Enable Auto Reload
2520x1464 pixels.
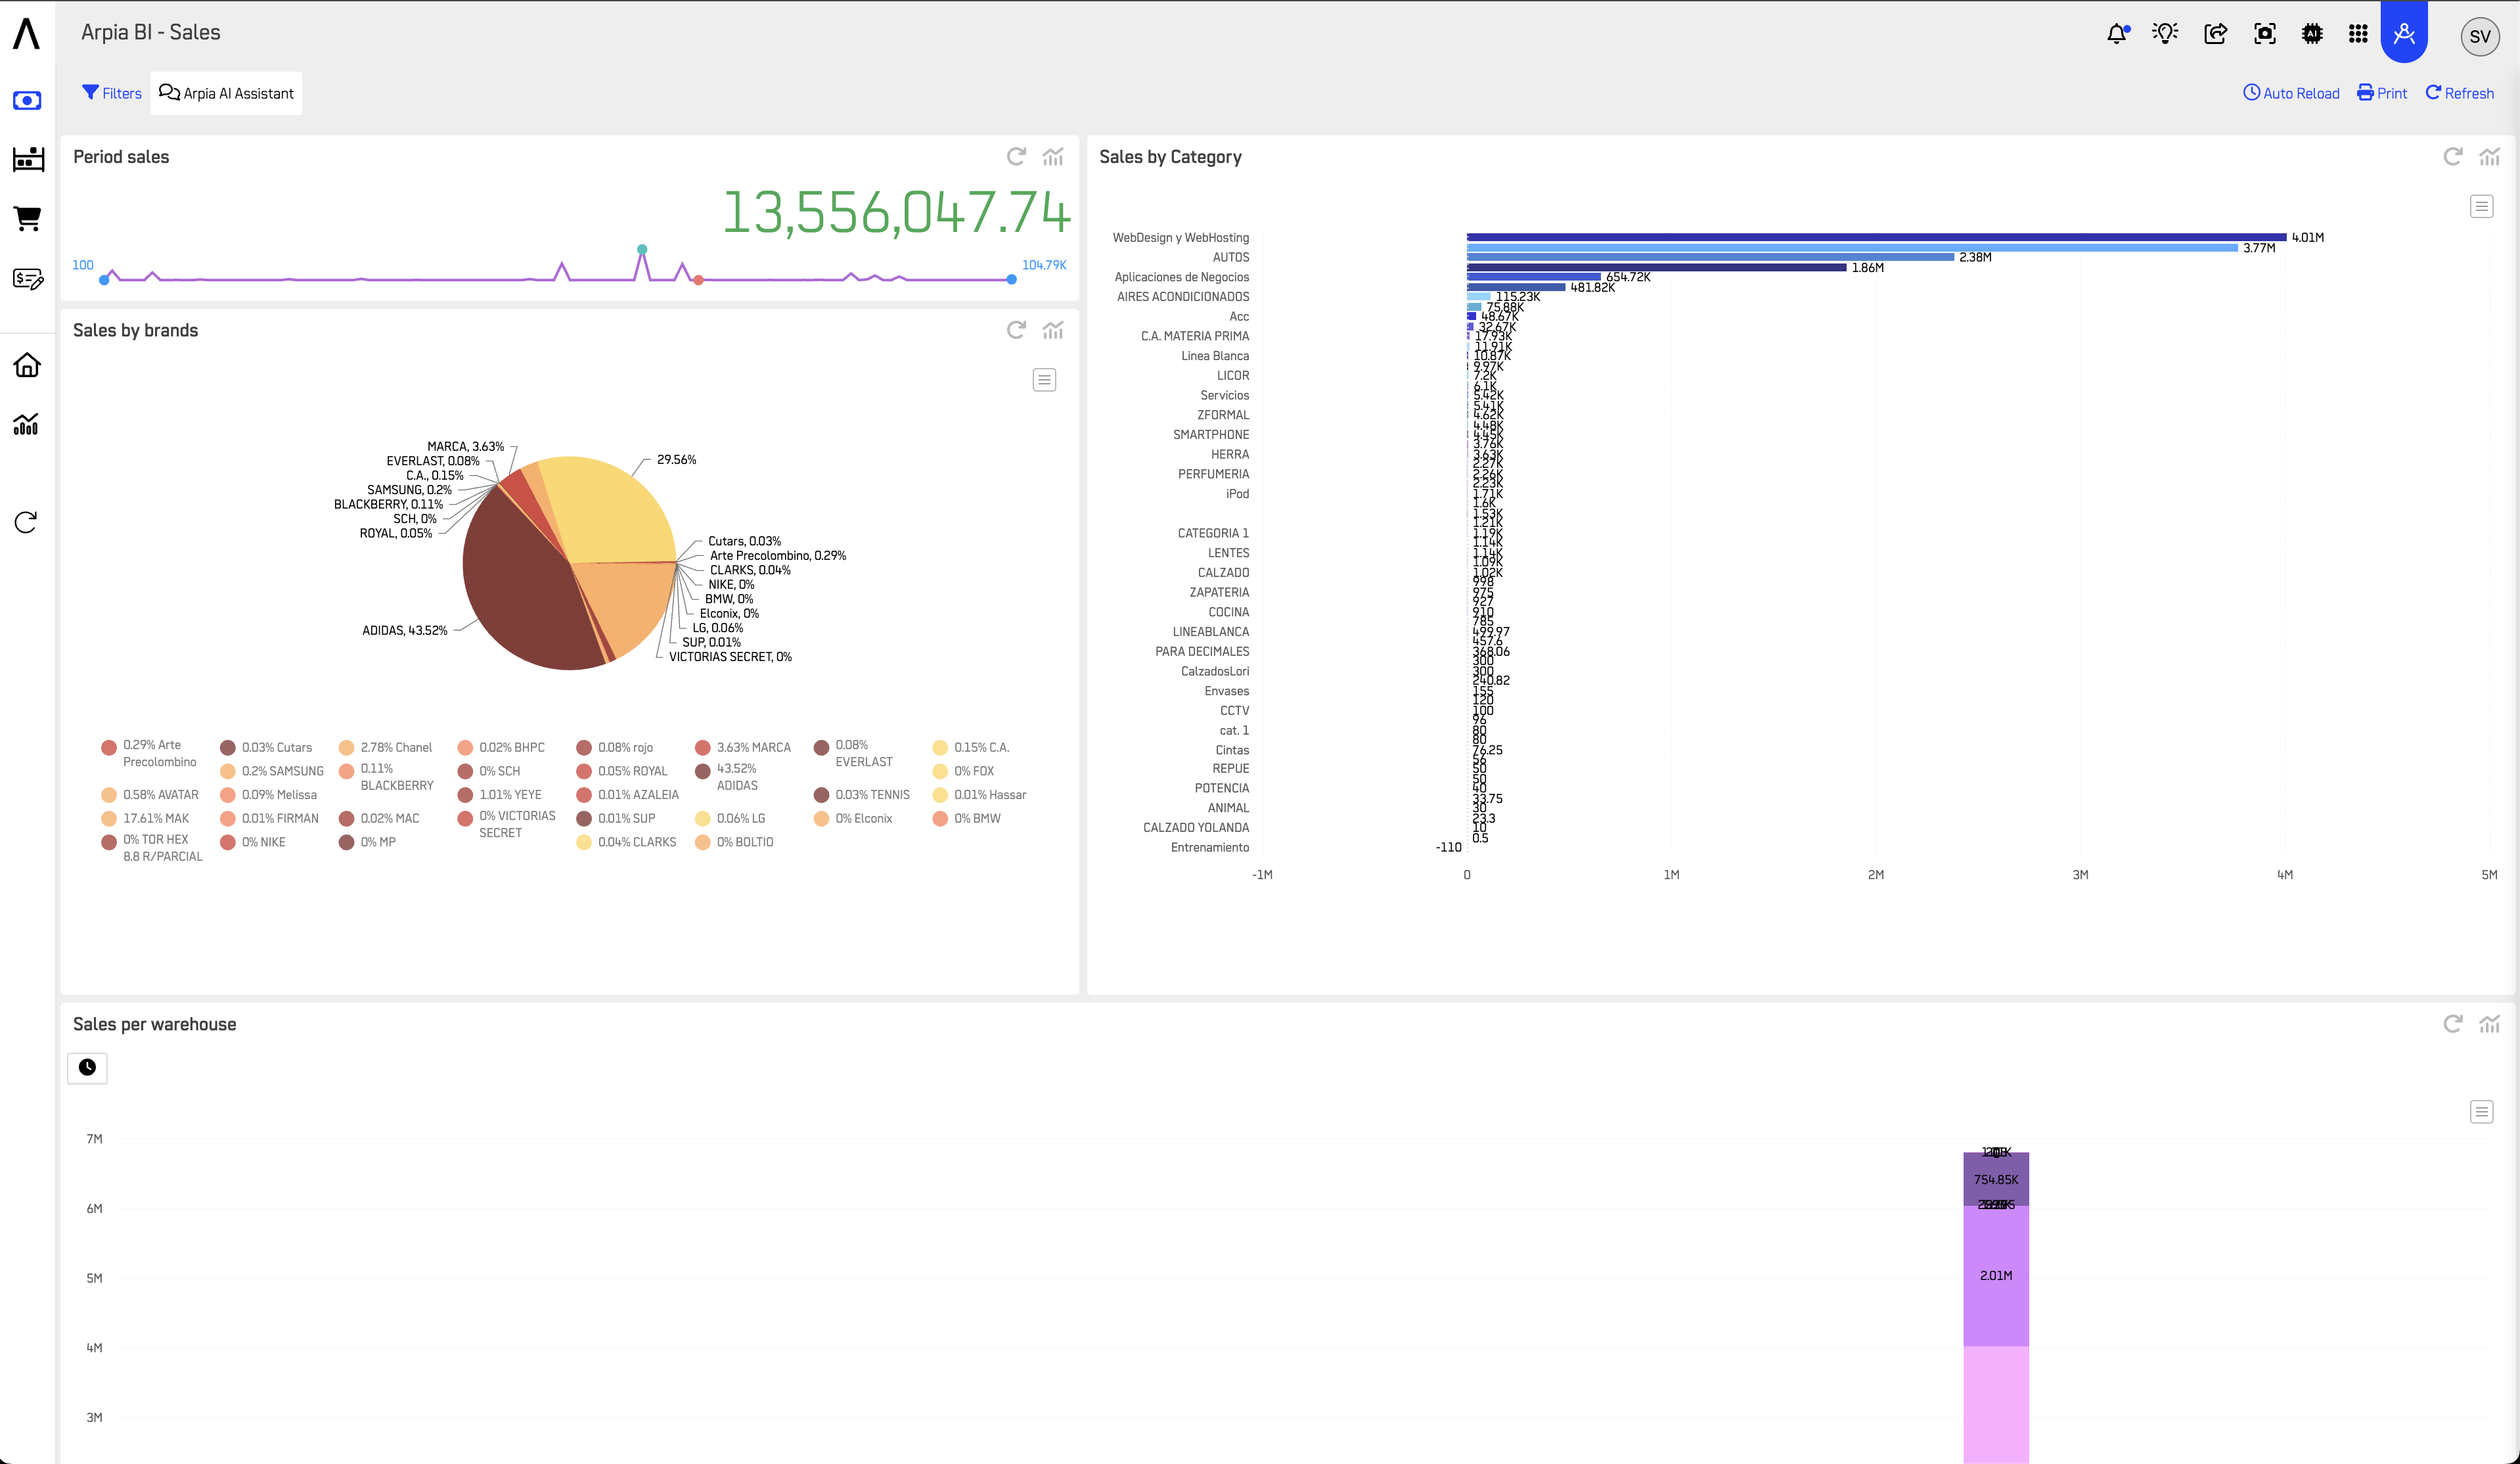(2291, 93)
